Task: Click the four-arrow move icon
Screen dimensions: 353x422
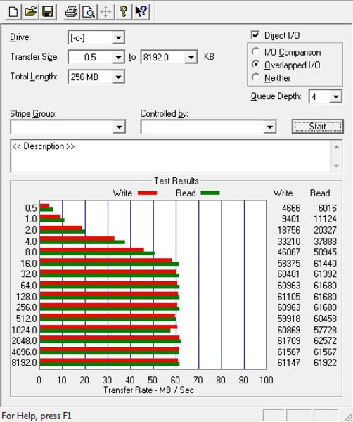Action: pos(105,11)
